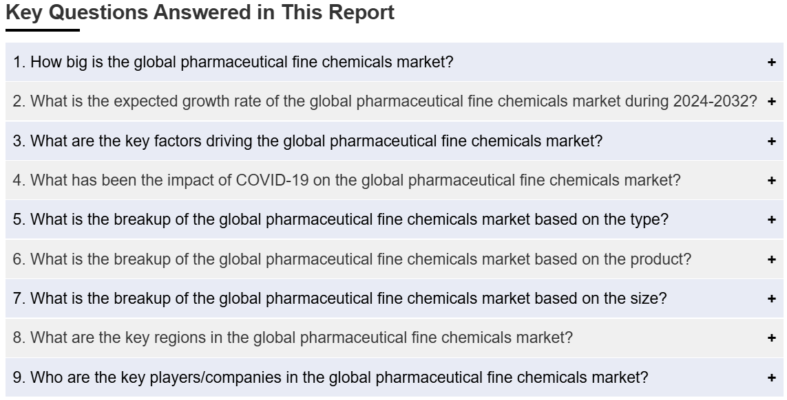Click plus icon for expected growth rate question
Viewport: 787px width, 400px height.
pyautogui.click(x=771, y=102)
